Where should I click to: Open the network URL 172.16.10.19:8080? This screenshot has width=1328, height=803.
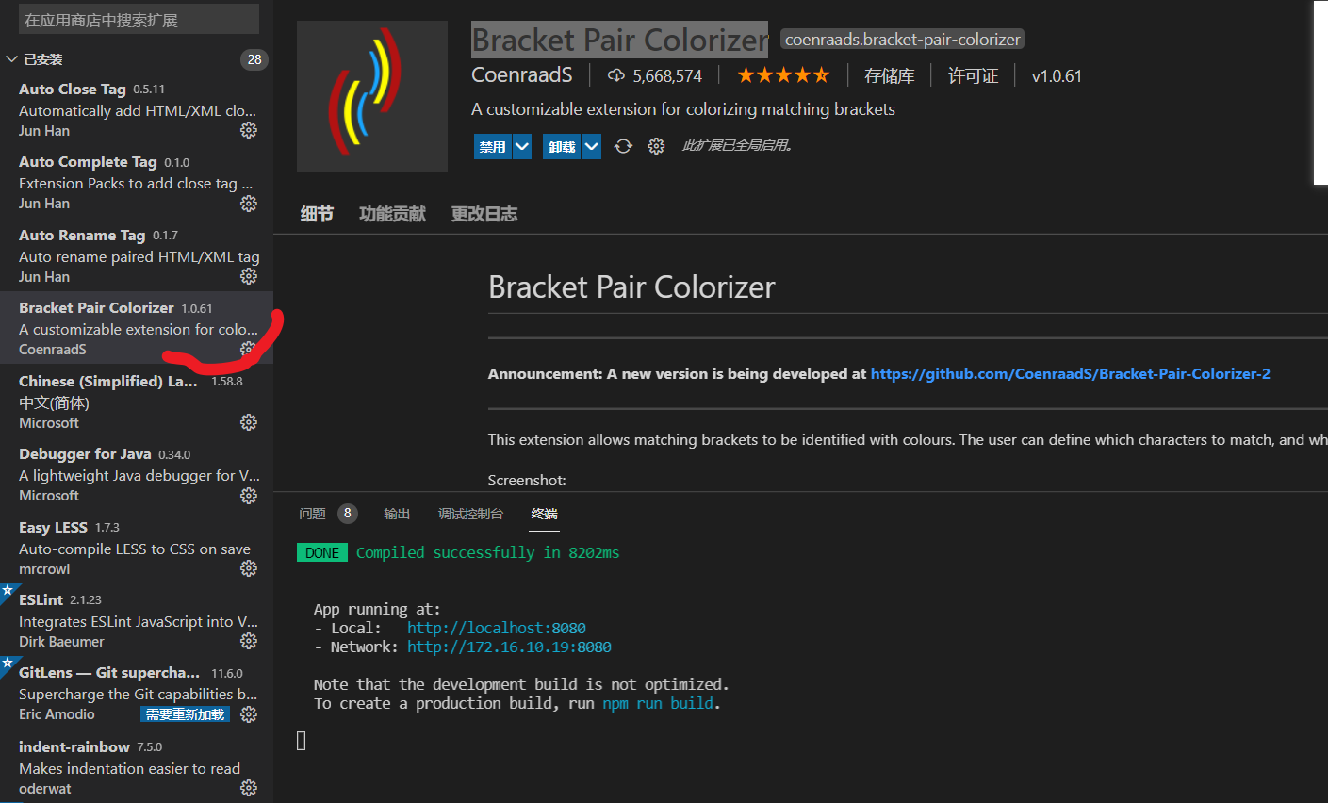(x=509, y=647)
